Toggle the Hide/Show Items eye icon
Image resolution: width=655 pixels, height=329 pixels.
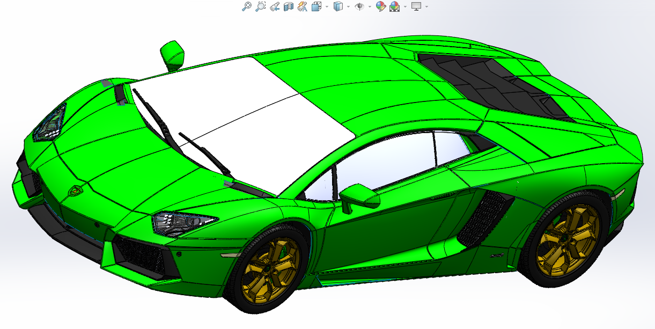359,6
